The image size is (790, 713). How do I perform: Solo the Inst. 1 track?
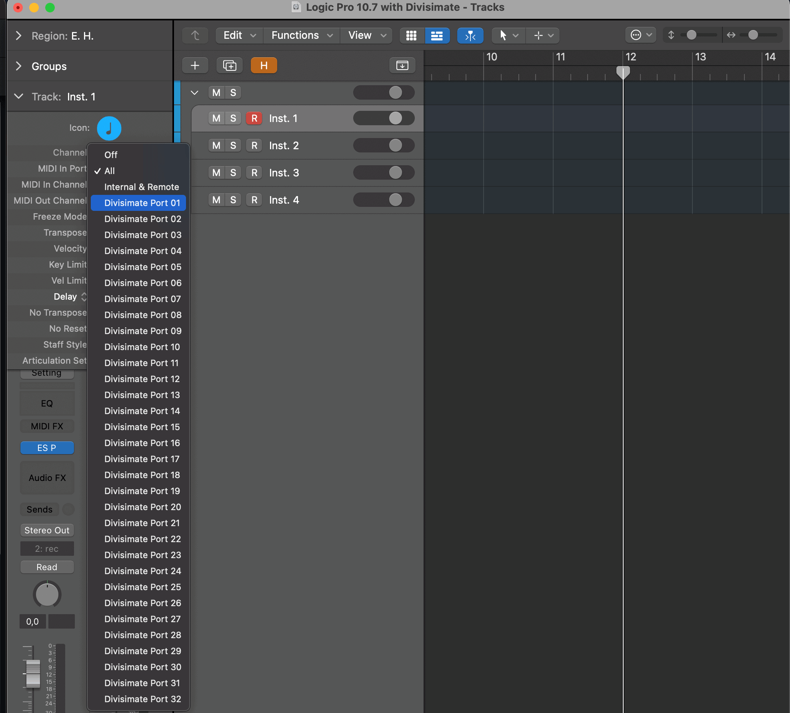(233, 118)
